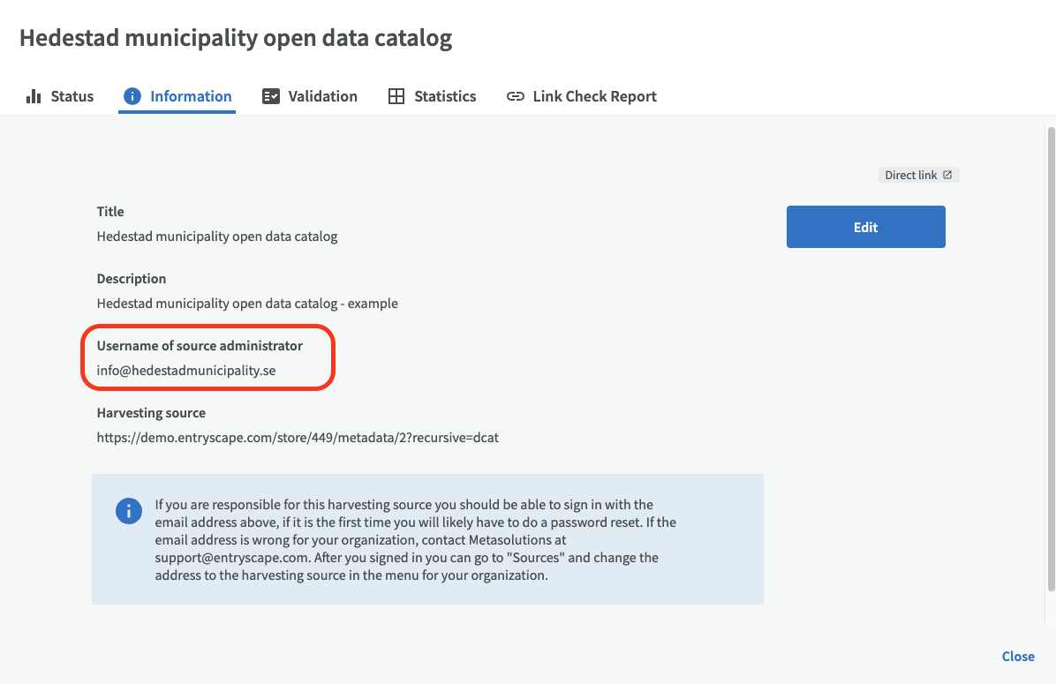Screen dimensions: 1056x684
Task: Click the bar chart icon beside Status
Action: click(34, 96)
